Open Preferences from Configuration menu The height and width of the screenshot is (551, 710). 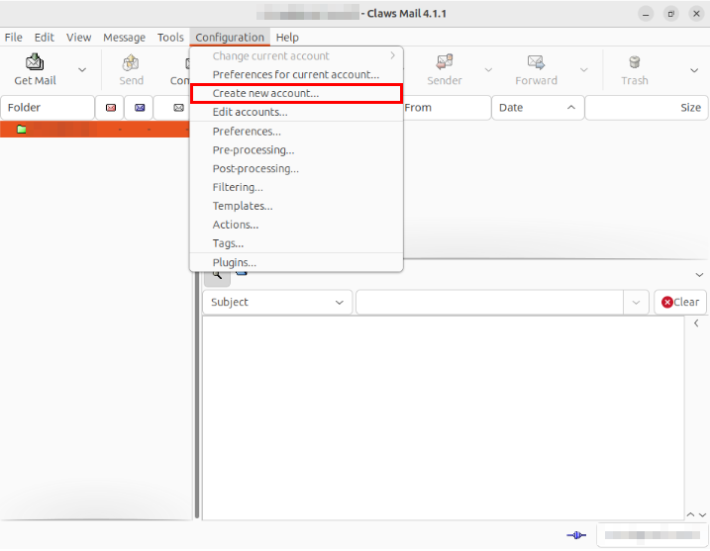[296, 132]
